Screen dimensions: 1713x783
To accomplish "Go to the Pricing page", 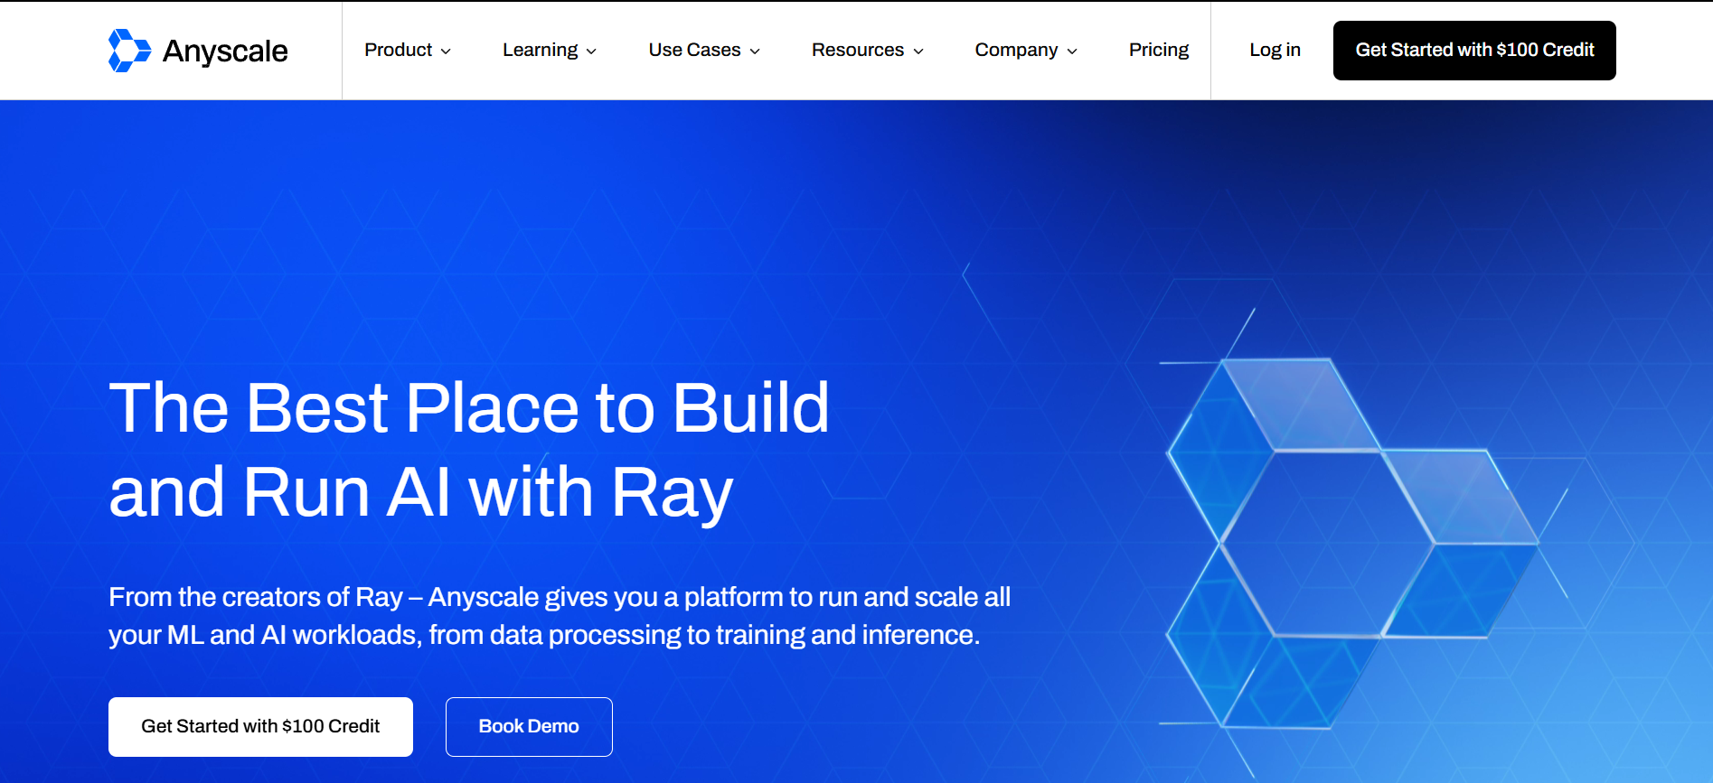I will [1158, 50].
